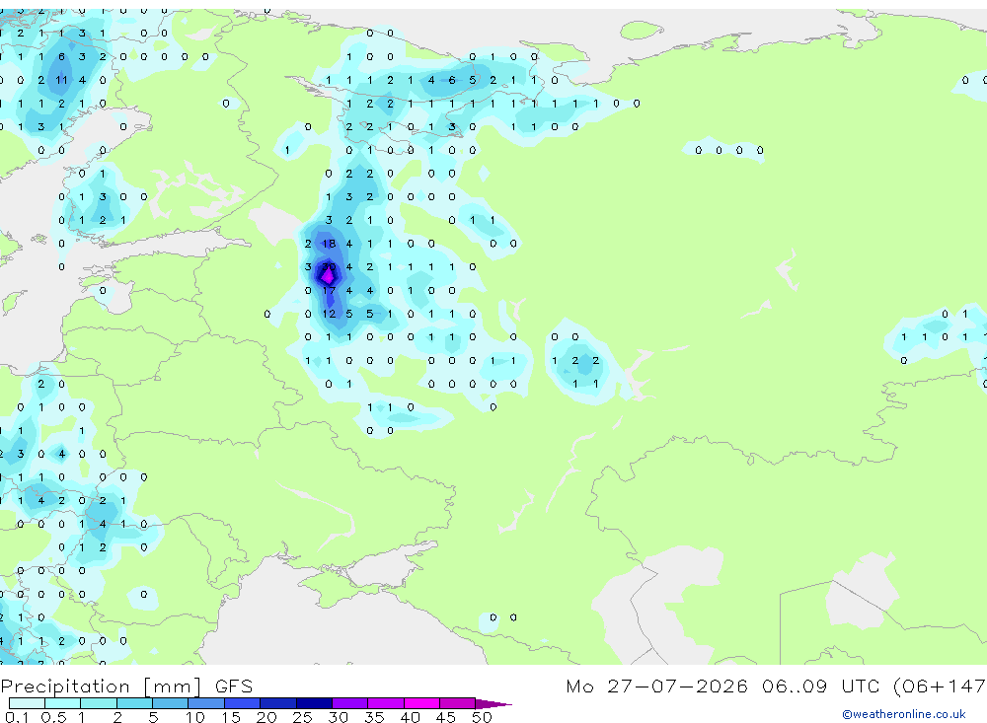This screenshot has height=723, width=987.
Task: Click the 45–50 mm legend color swatch
Action: tap(458, 703)
